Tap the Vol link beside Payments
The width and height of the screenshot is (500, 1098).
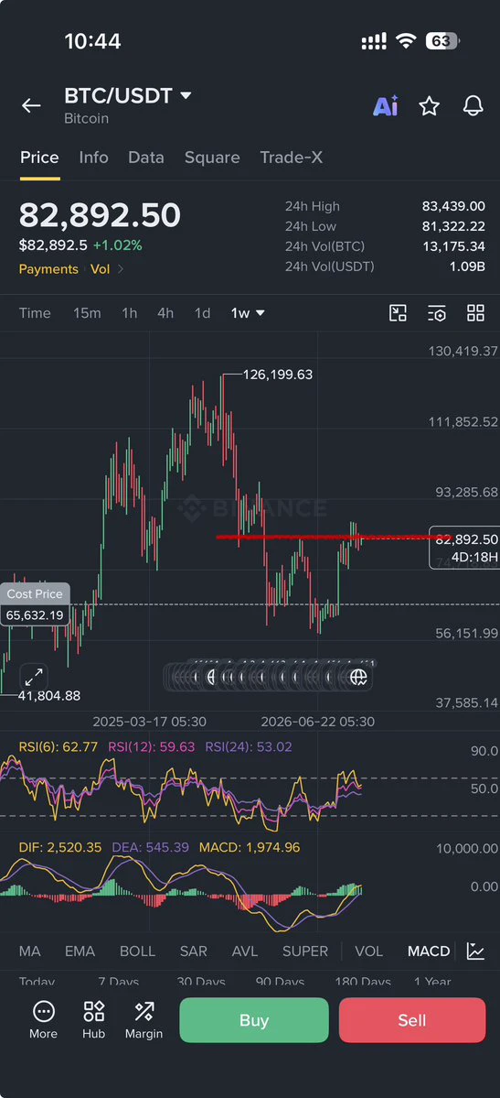point(100,269)
